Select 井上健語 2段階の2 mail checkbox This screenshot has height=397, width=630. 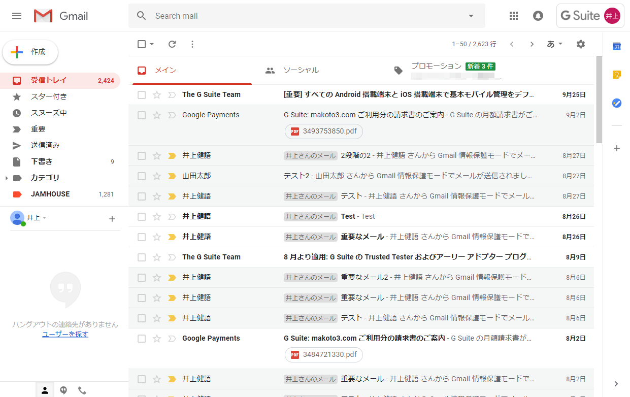point(142,156)
